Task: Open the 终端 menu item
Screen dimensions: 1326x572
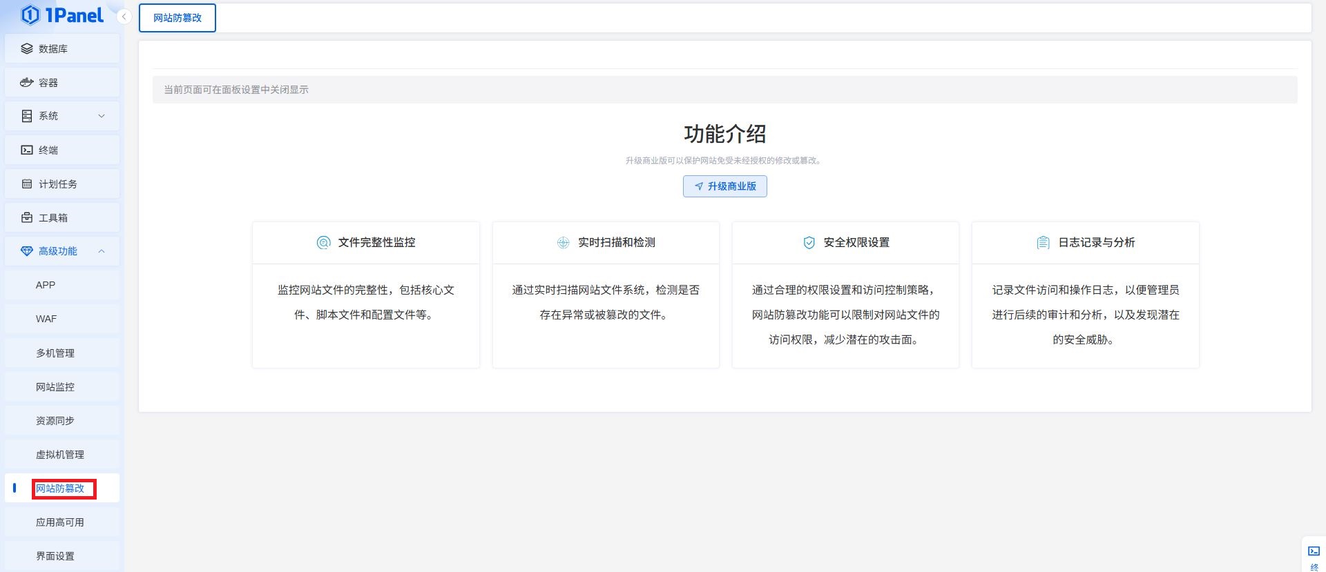Action: 62,150
